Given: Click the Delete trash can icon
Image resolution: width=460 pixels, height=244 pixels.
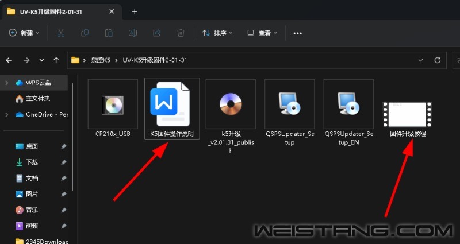Looking at the screenshot, I should click(181, 33).
